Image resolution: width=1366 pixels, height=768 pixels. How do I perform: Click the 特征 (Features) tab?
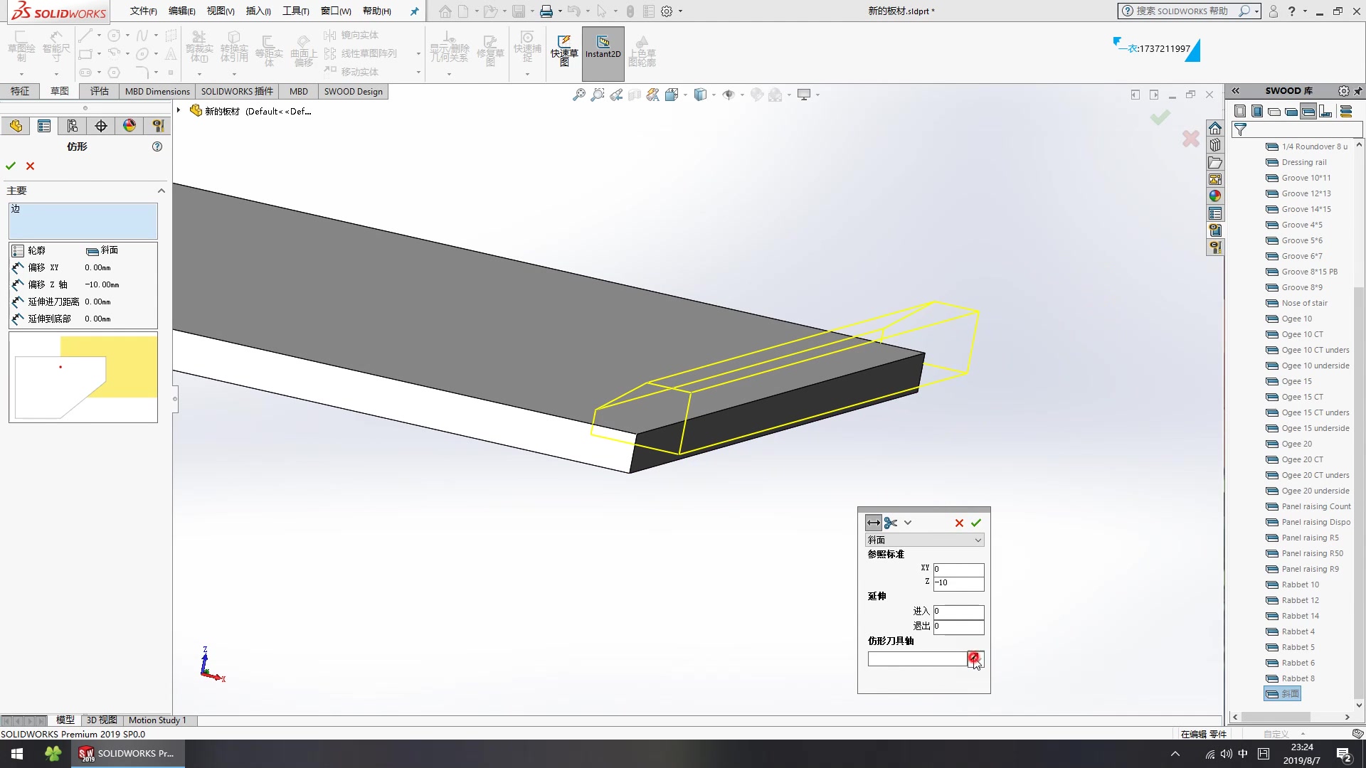20,91
